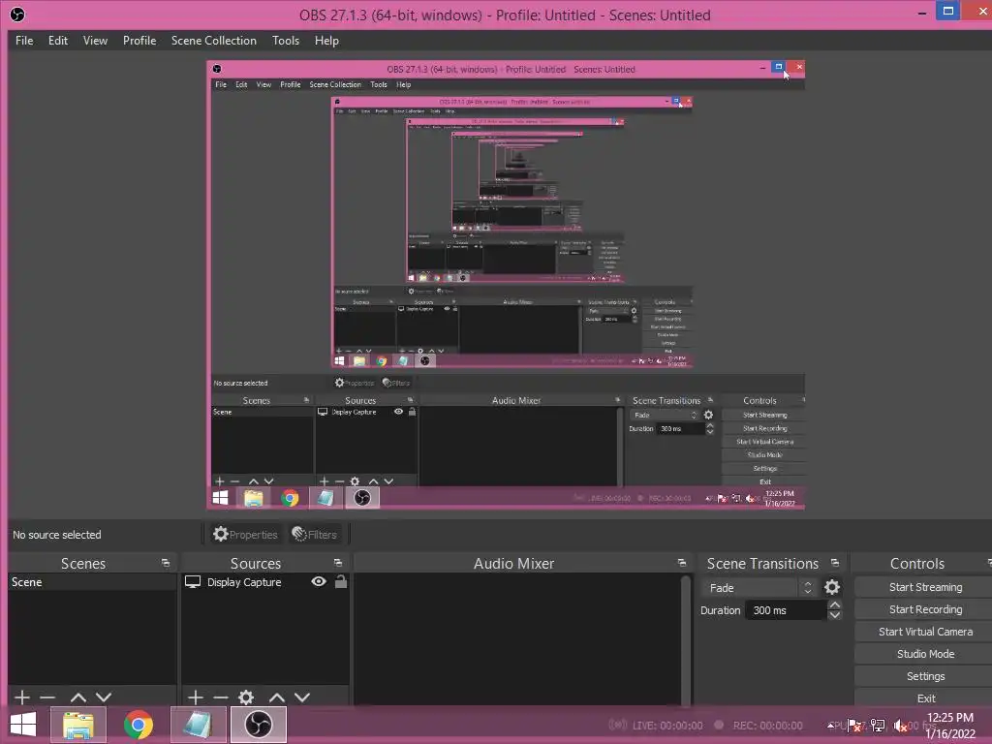Open source Properties
Viewport: 992px width, 744px height.
point(245,535)
